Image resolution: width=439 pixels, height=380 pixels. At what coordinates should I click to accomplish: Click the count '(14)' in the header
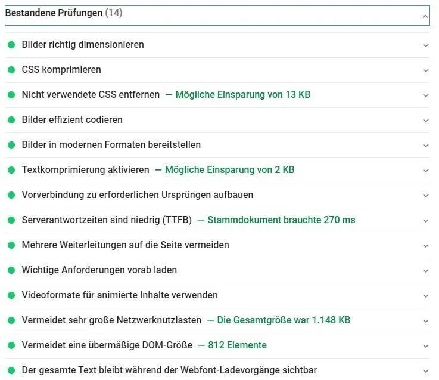[x=114, y=13]
